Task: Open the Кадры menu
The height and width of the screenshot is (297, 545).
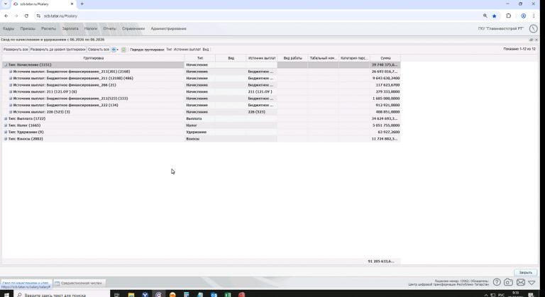Action: point(9,29)
